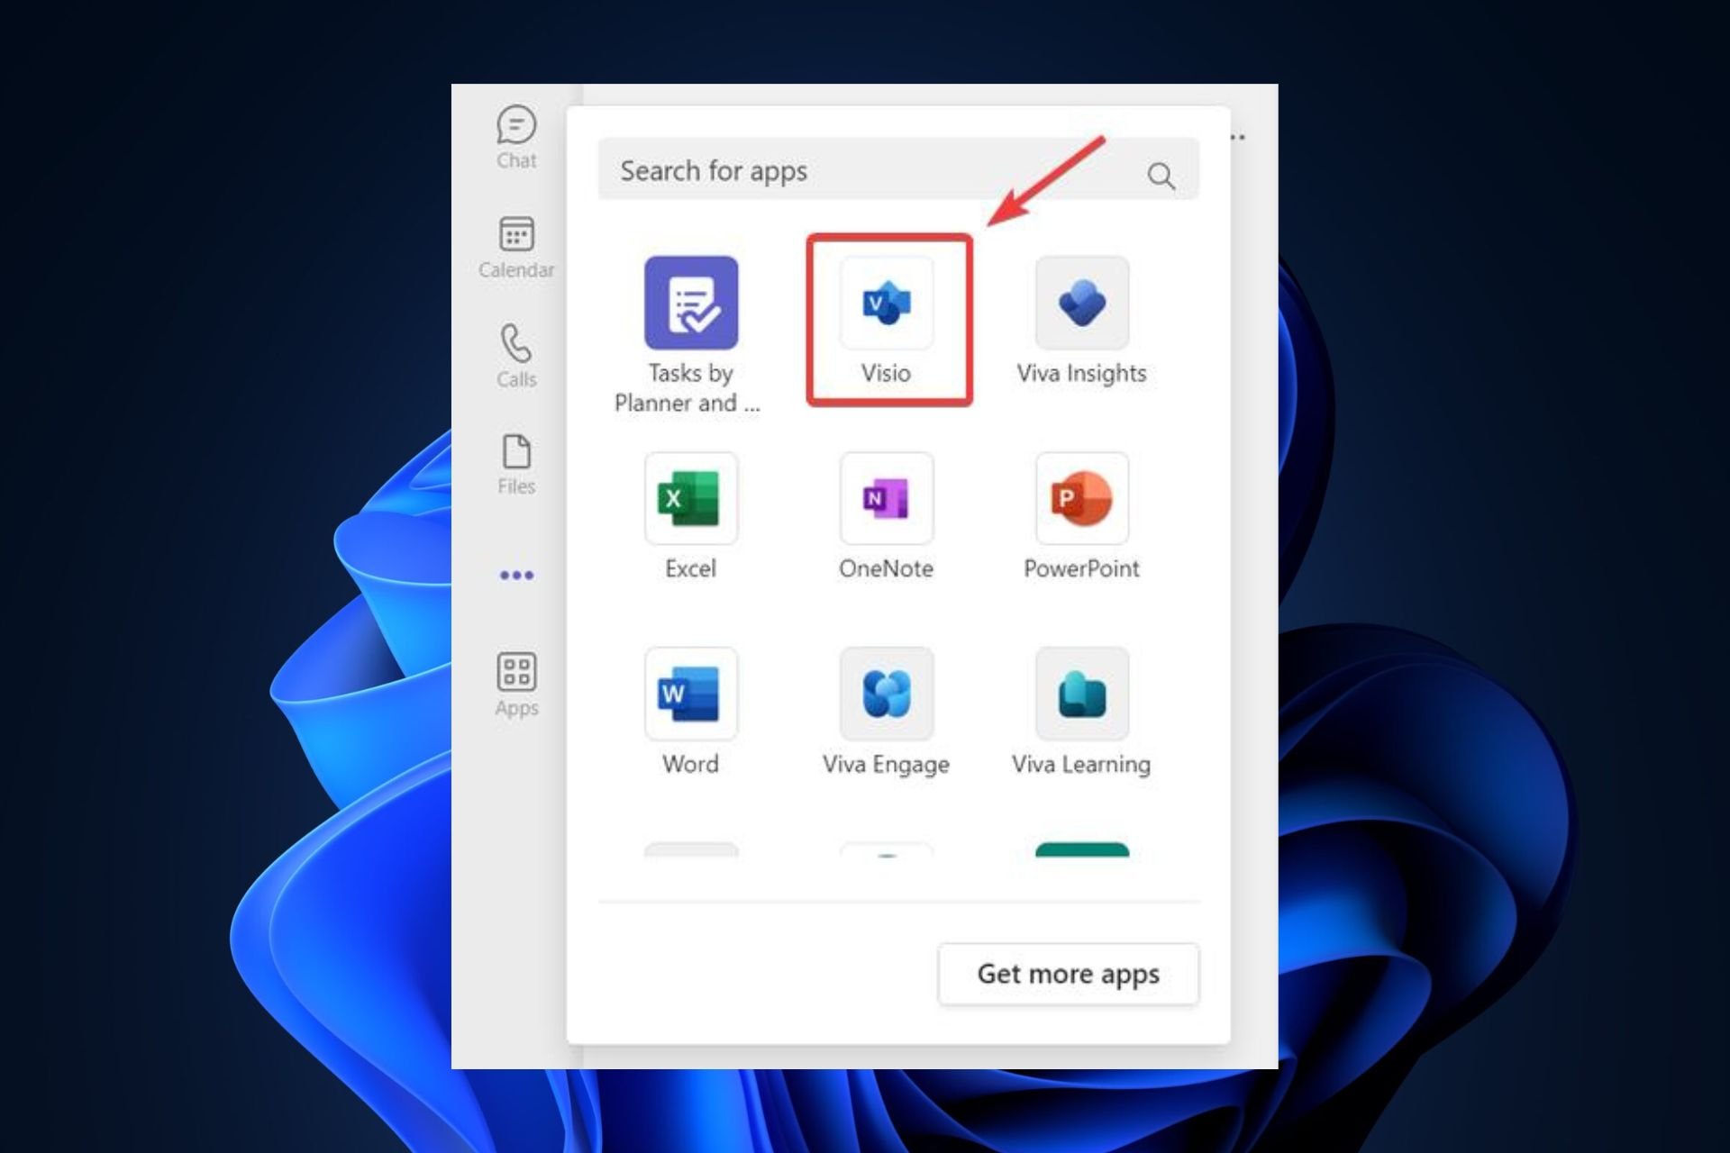The width and height of the screenshot is (1730, 1153).
Task: Launch the OneNote app icon
Action: point(887,498)
